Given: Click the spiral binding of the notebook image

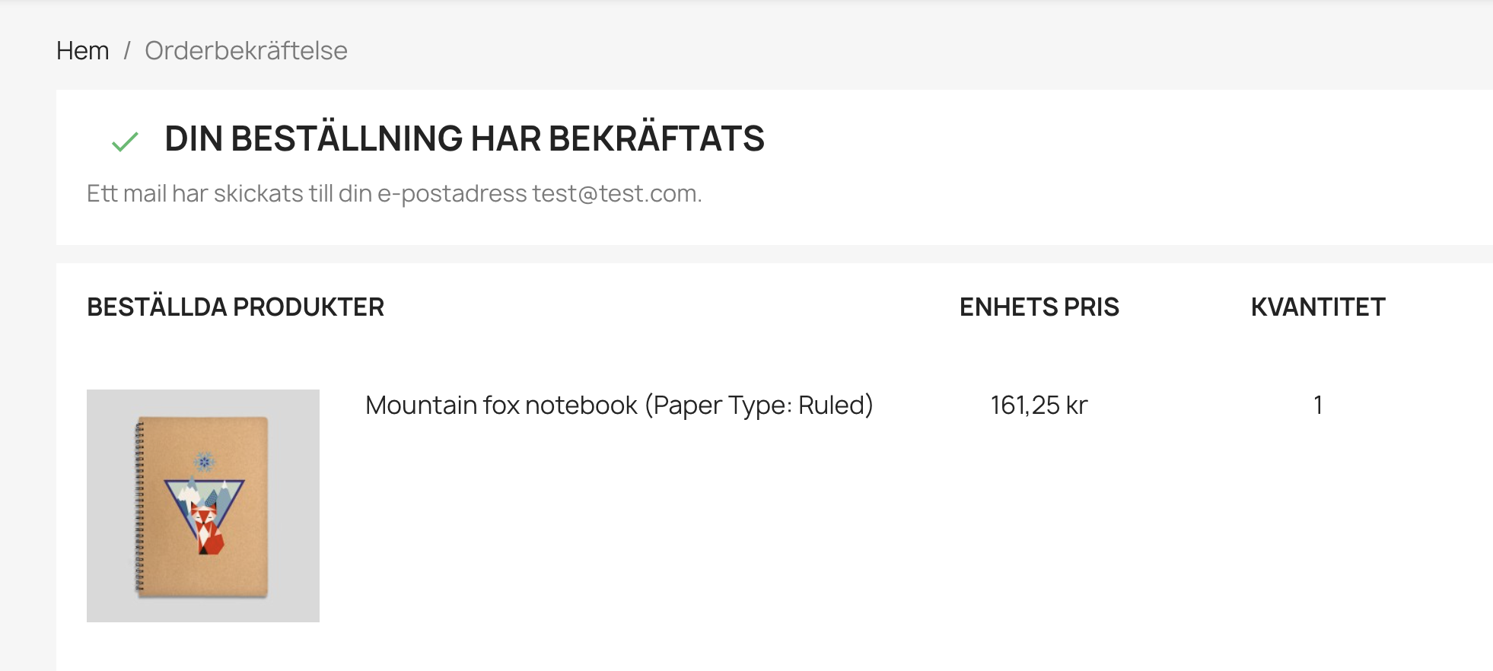Looking at the screenshot, I should [x=140, y=506].
